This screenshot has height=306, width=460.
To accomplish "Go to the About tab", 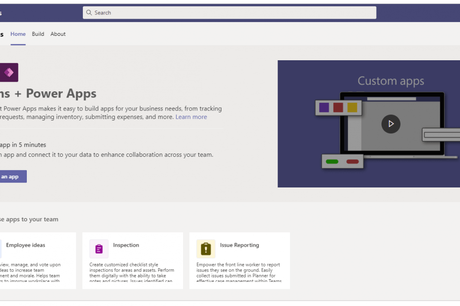I will pyautogui.click(x=58, y=34).
